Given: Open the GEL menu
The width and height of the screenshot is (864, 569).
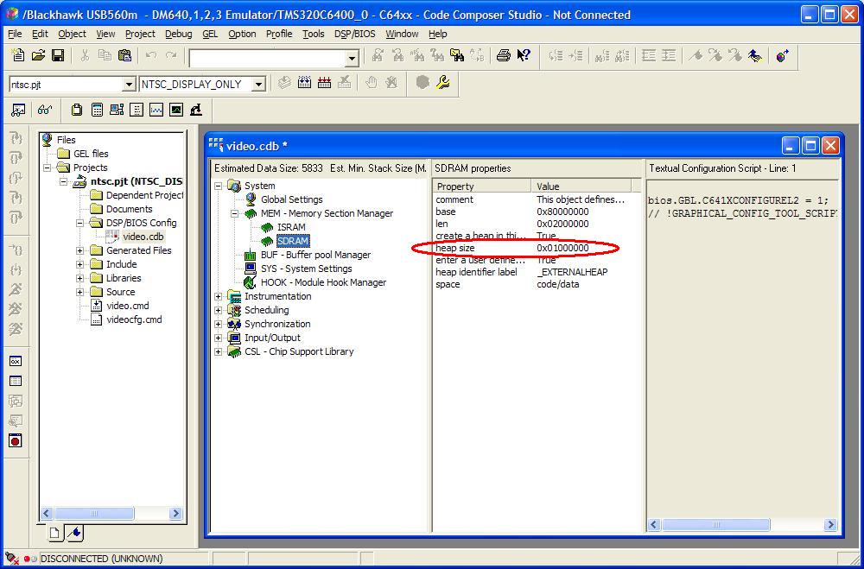Looking at the screenshot, I should [210, 34].
